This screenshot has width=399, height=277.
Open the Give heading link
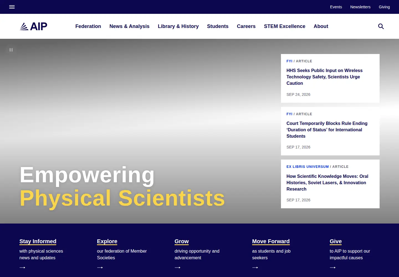(x=336, y=241)
